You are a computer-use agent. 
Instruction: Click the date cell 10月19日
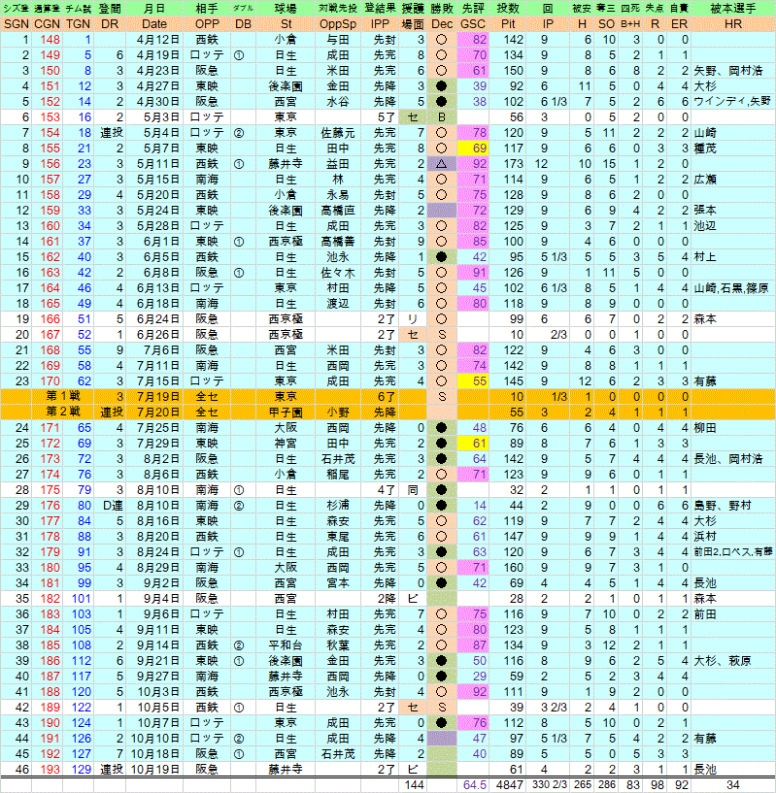[154, 770]
